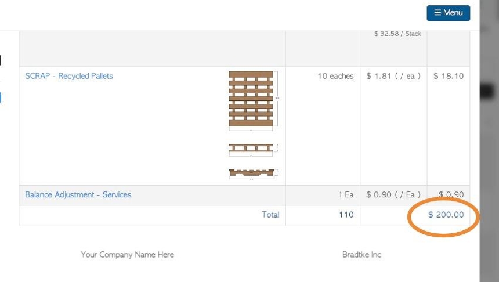
Task: Click the pallet end-view image
Action: [x=254, y=174]
